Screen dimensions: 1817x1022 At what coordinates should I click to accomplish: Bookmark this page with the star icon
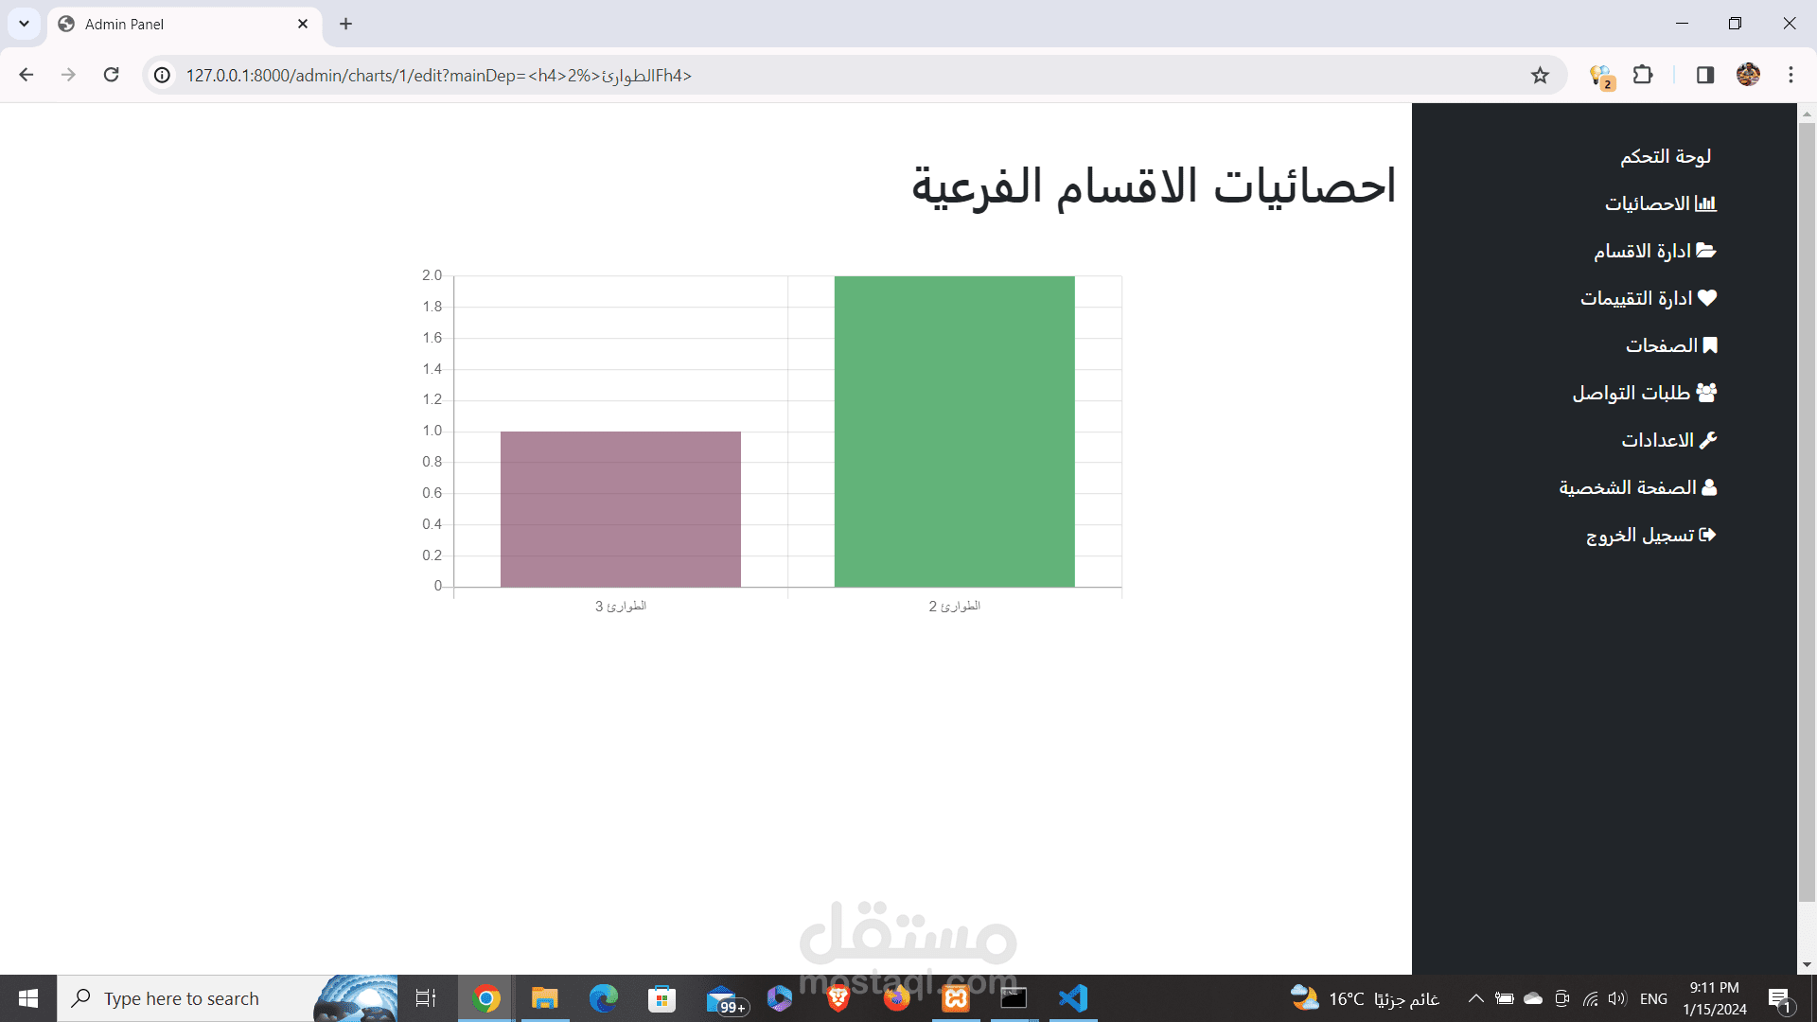point(1540,76)
